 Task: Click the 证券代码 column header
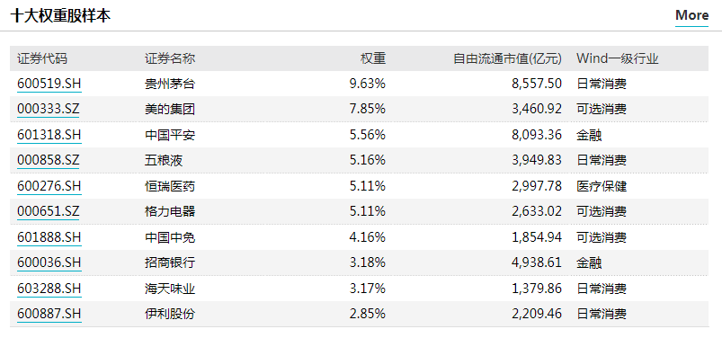click(42, 58)
